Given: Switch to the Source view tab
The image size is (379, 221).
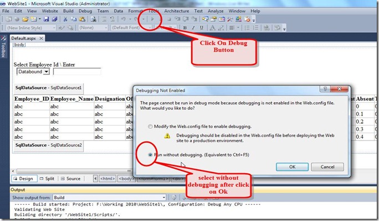Looking at the screenshot, I should coord(70,179).
